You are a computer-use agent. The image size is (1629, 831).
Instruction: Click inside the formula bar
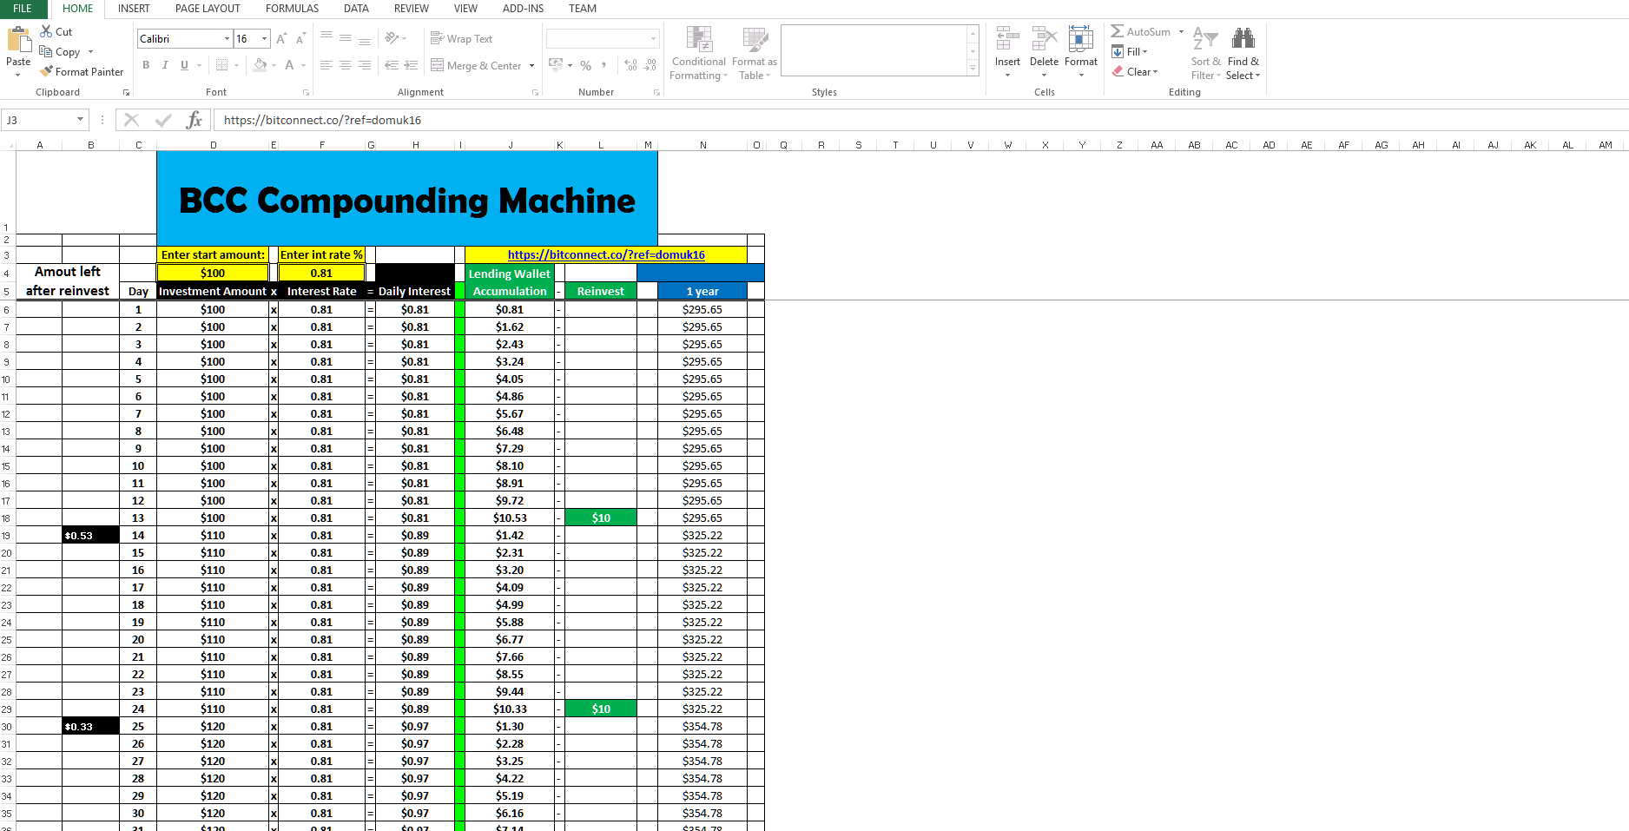(x=920, y=120)
